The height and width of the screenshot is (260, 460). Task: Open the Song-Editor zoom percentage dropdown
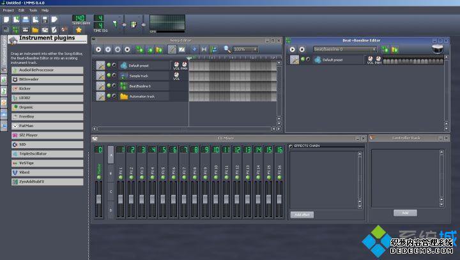pos(245,49)
